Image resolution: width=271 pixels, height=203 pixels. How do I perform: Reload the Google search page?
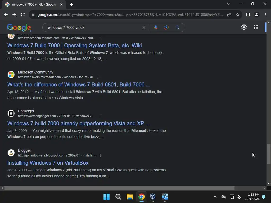23,15
